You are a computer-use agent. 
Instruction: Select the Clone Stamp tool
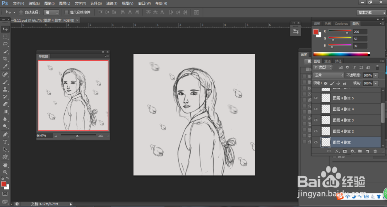(x=5, y=89)
